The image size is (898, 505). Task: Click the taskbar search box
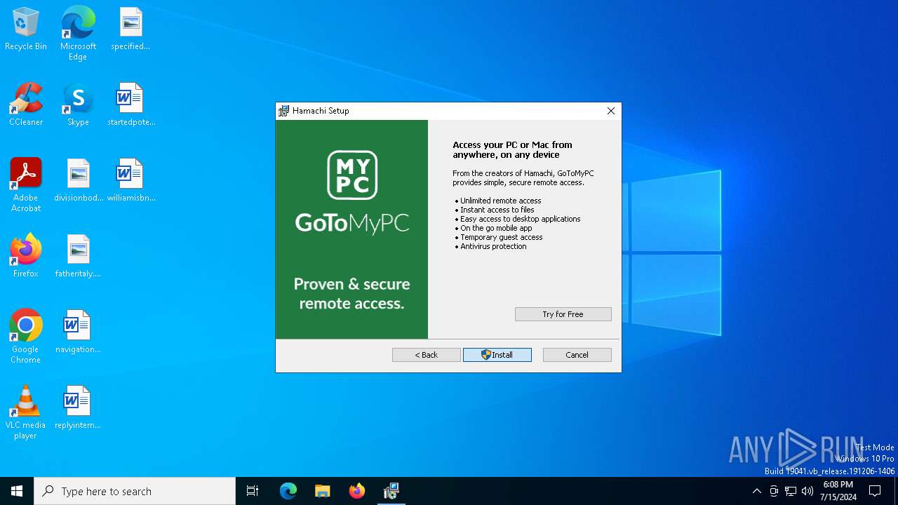point(135,491)
